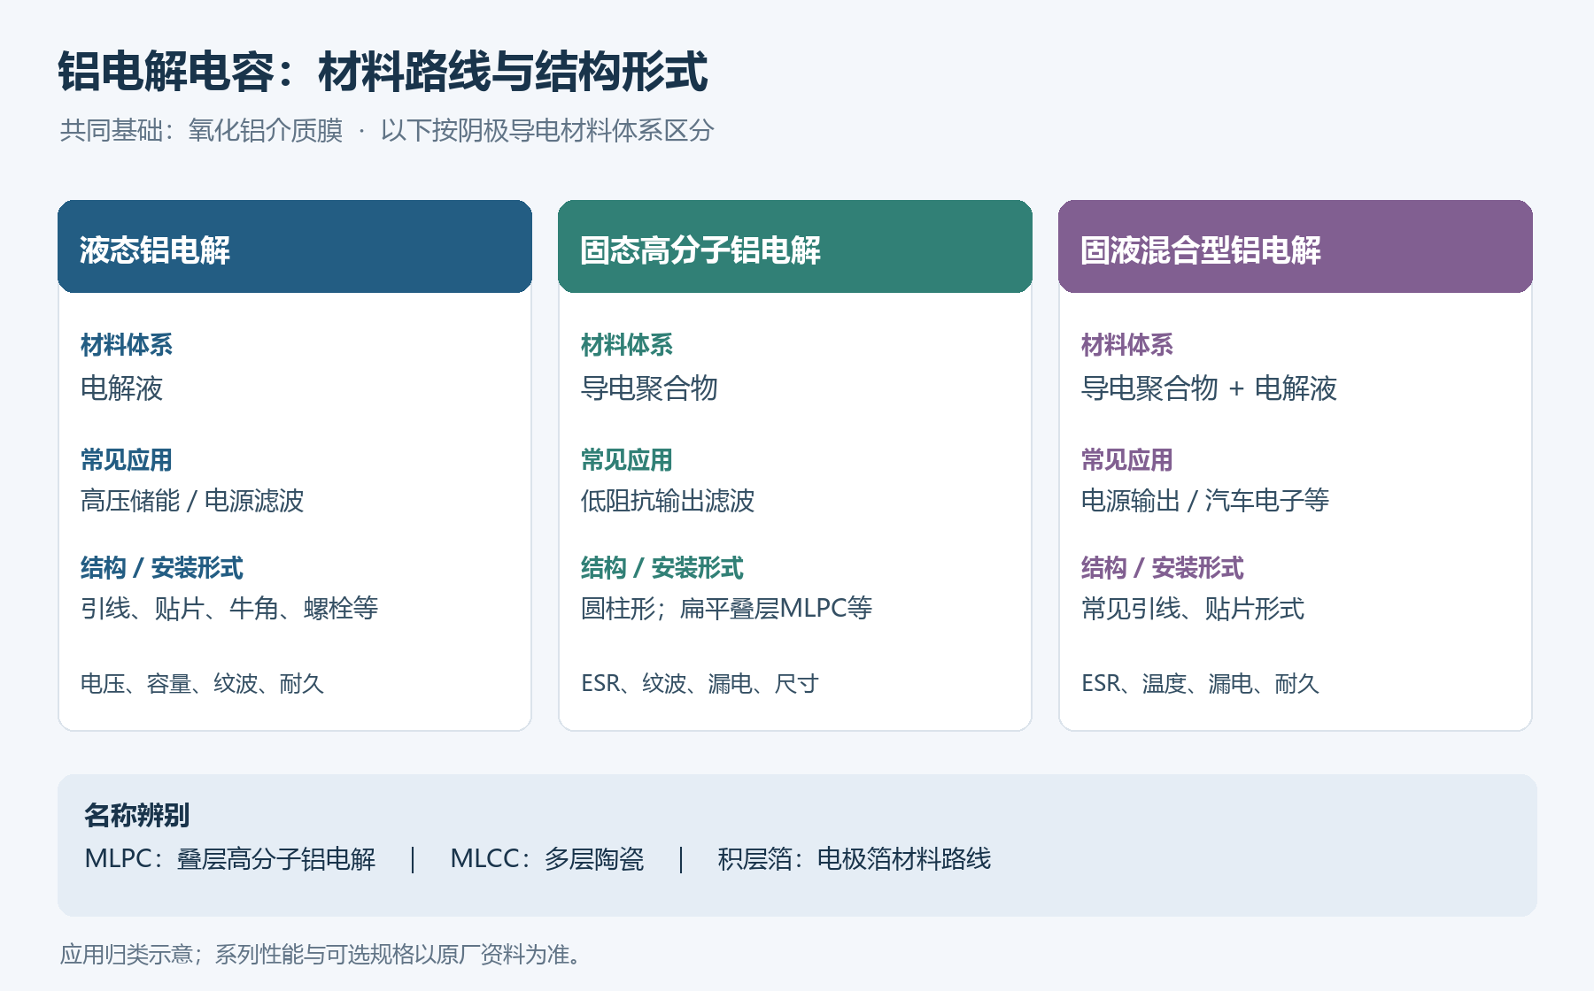Screen dimensions: 1594x991
Task: Select the 固液混合型铝电解 card header
Action: tap(1296, 247)
